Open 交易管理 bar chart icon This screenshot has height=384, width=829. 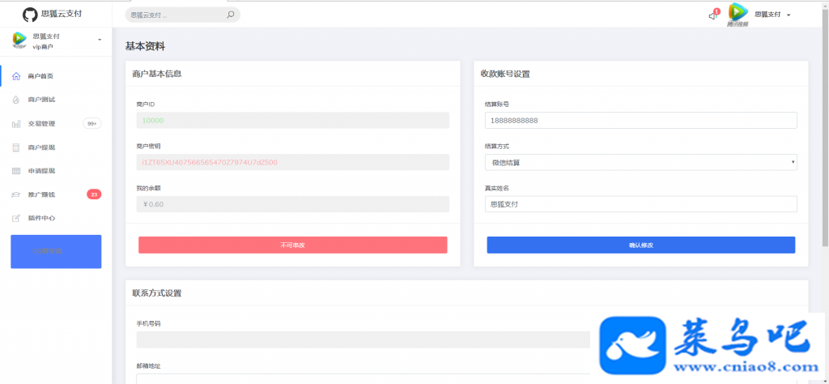[x=16, y=124]
